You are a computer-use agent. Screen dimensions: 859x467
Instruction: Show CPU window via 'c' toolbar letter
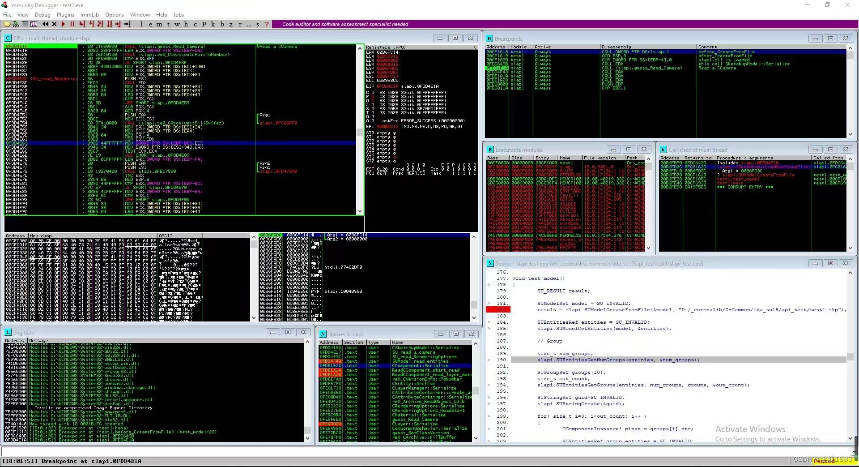click(195, 24)
